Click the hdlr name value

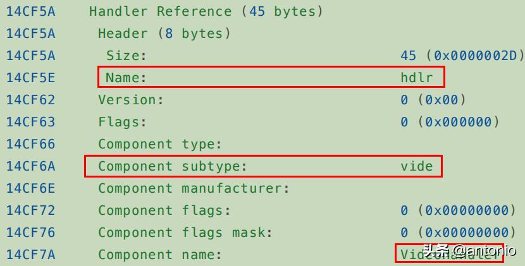tap(417, 78)
